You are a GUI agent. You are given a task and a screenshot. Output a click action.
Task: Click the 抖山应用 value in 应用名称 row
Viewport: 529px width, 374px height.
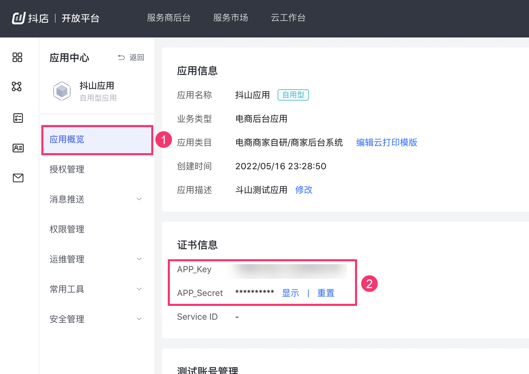pyautogui.click(x=253, y=95)
